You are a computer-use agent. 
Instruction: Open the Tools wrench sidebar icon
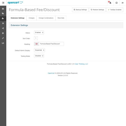click(x=3, y=38)
